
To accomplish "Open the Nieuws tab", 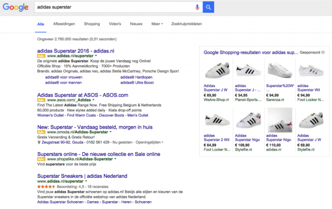I will click(x=136, y=24).
